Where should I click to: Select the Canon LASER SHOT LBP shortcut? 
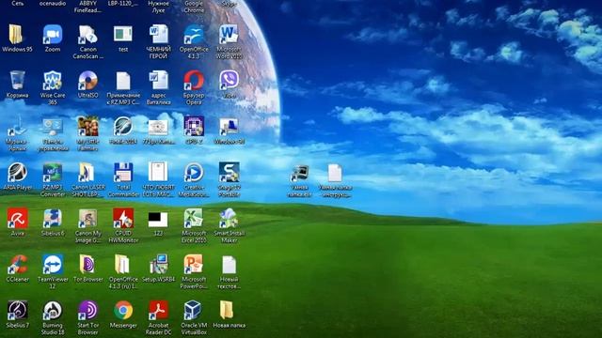87,173
